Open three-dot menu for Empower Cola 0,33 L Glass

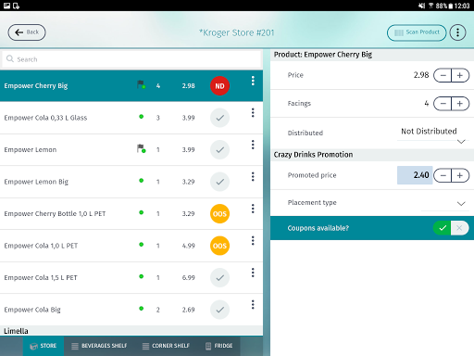253,113
